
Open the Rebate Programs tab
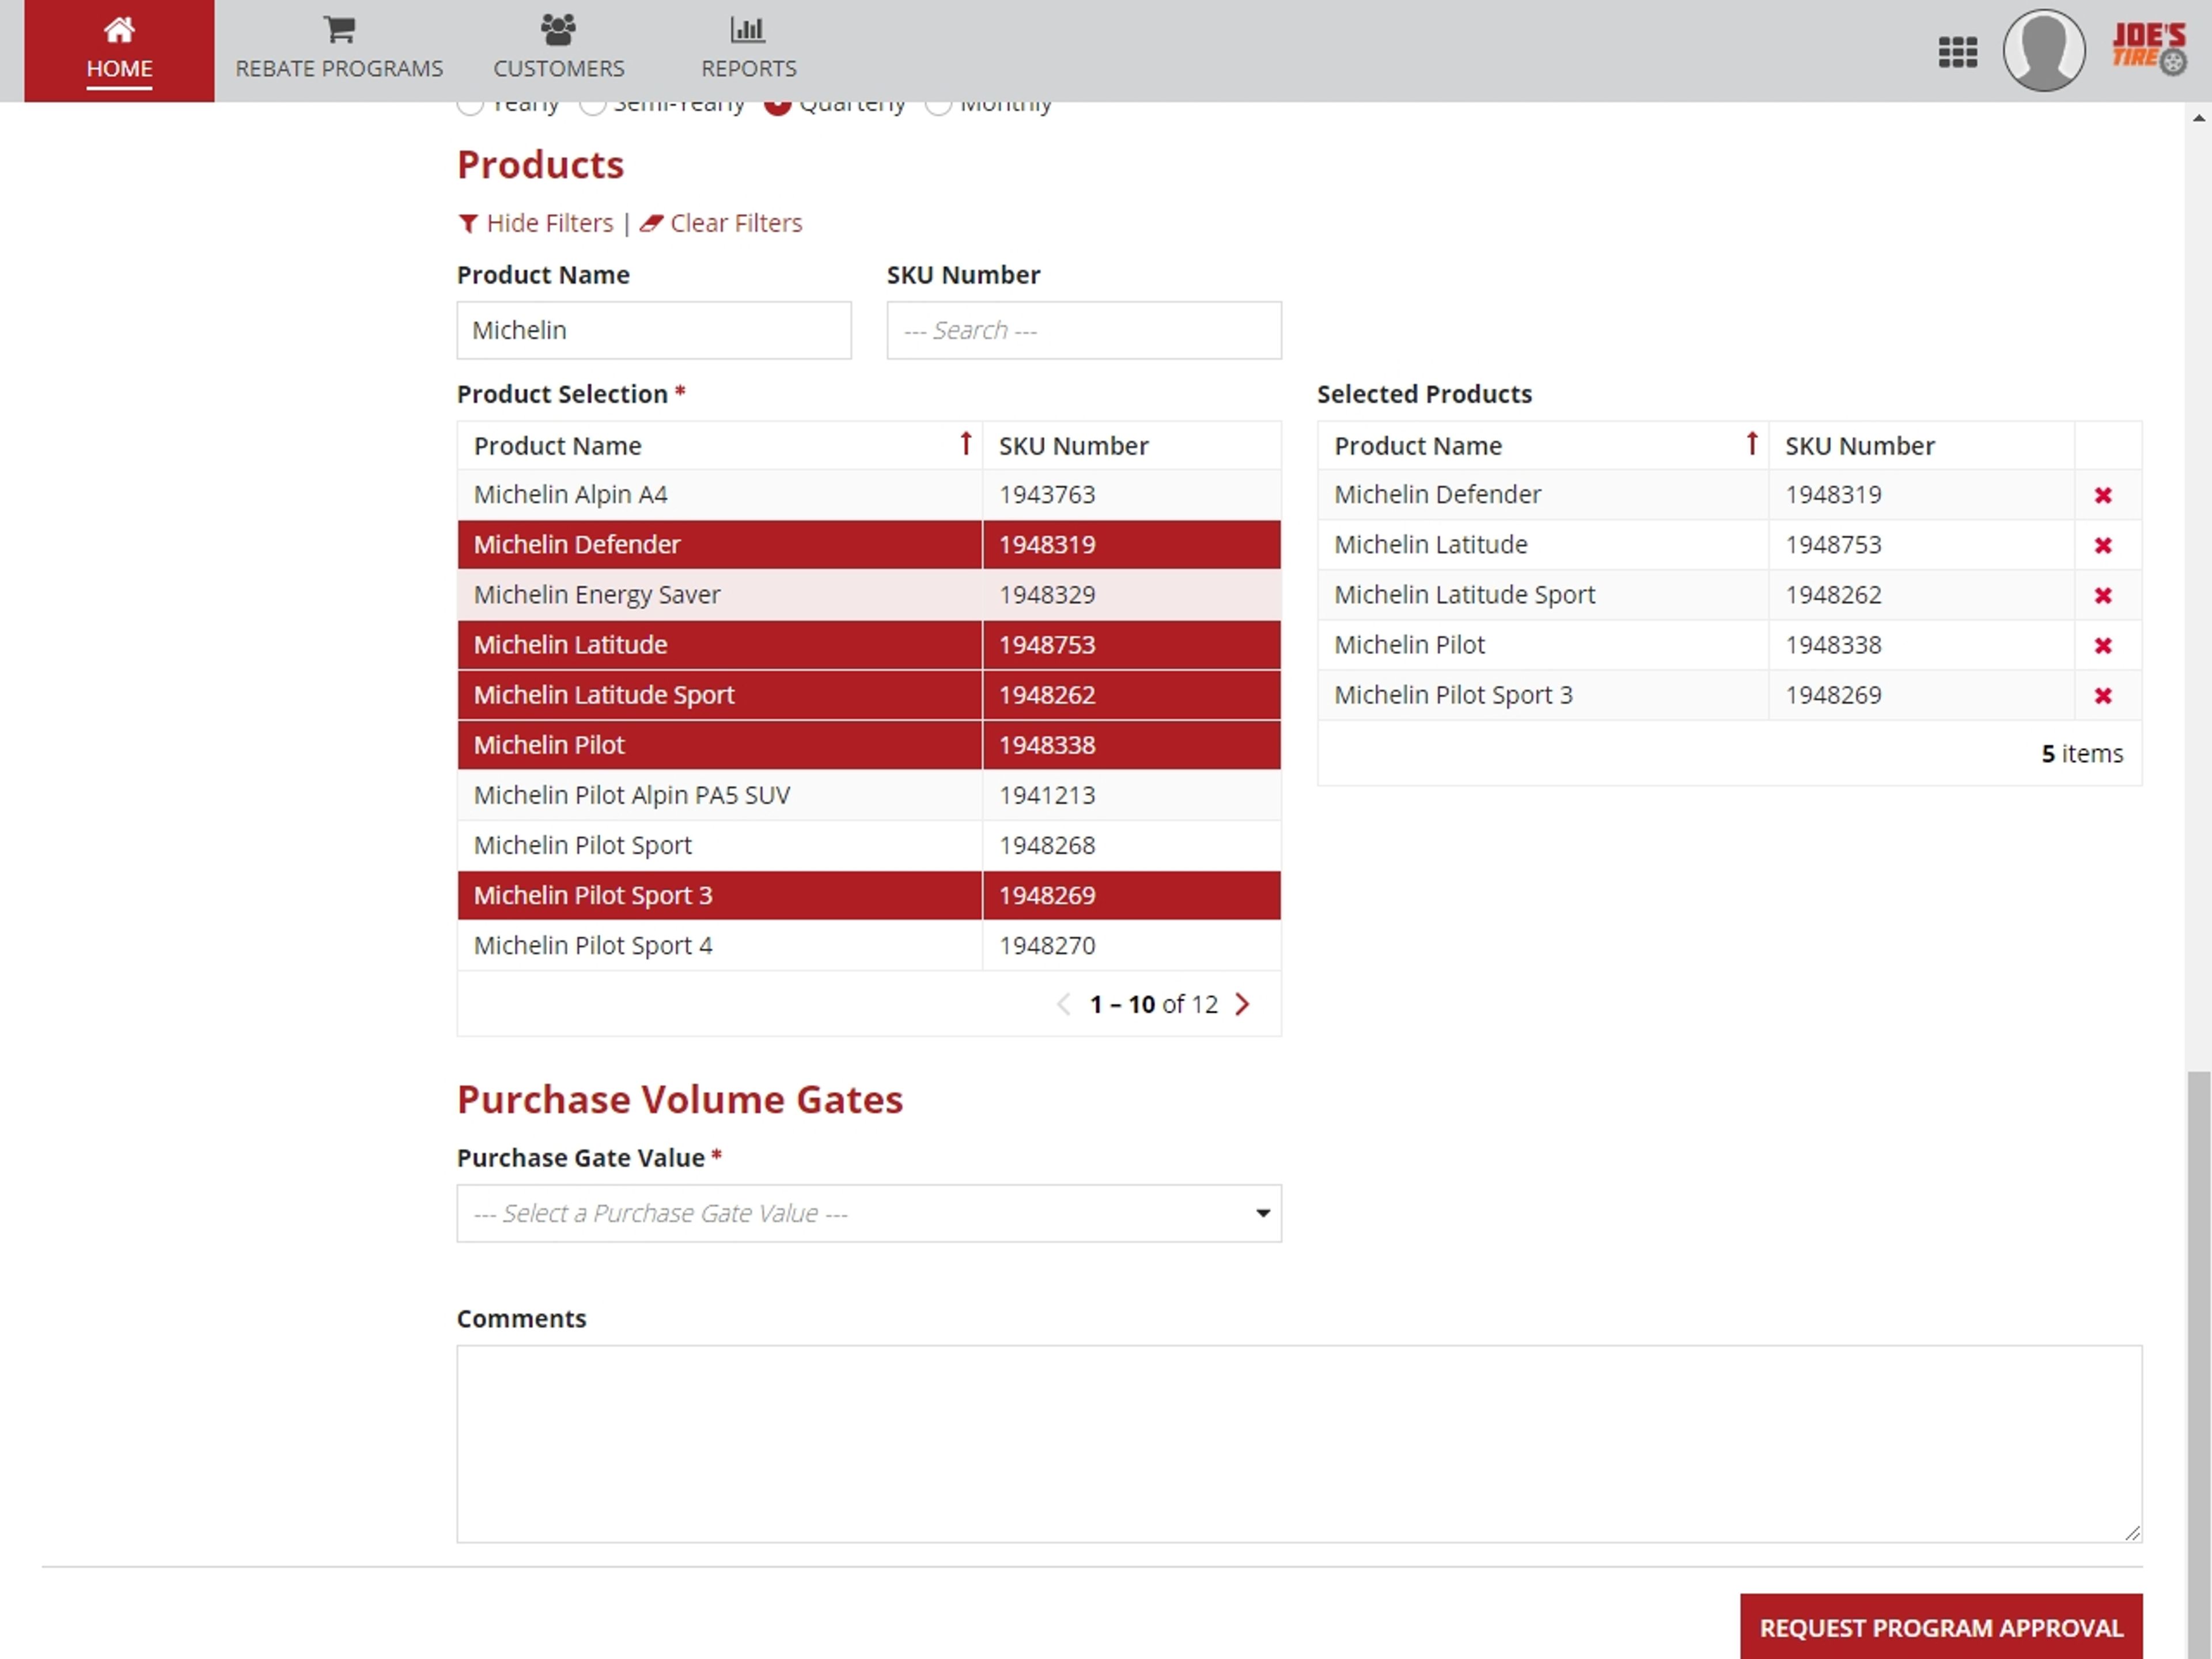coord(339,50)
